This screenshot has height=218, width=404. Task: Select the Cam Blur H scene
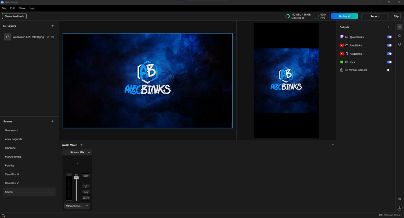[29, 174]
